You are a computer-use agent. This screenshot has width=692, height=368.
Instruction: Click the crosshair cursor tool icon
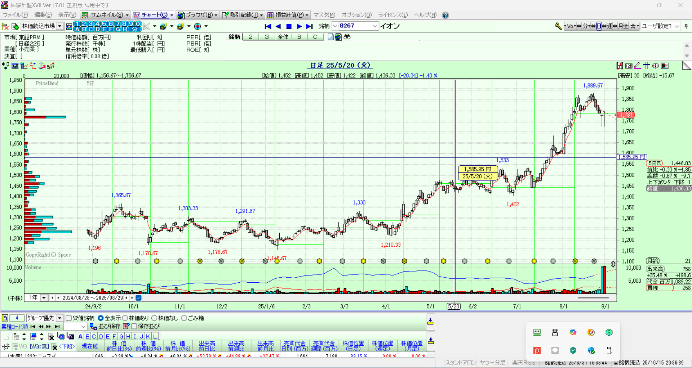[647, 66]
